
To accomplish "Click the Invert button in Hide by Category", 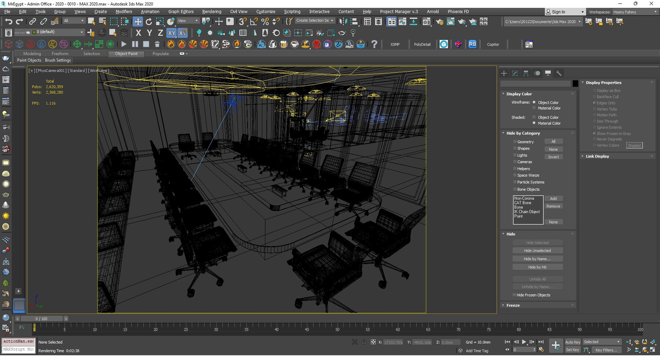I will [554, 157].
